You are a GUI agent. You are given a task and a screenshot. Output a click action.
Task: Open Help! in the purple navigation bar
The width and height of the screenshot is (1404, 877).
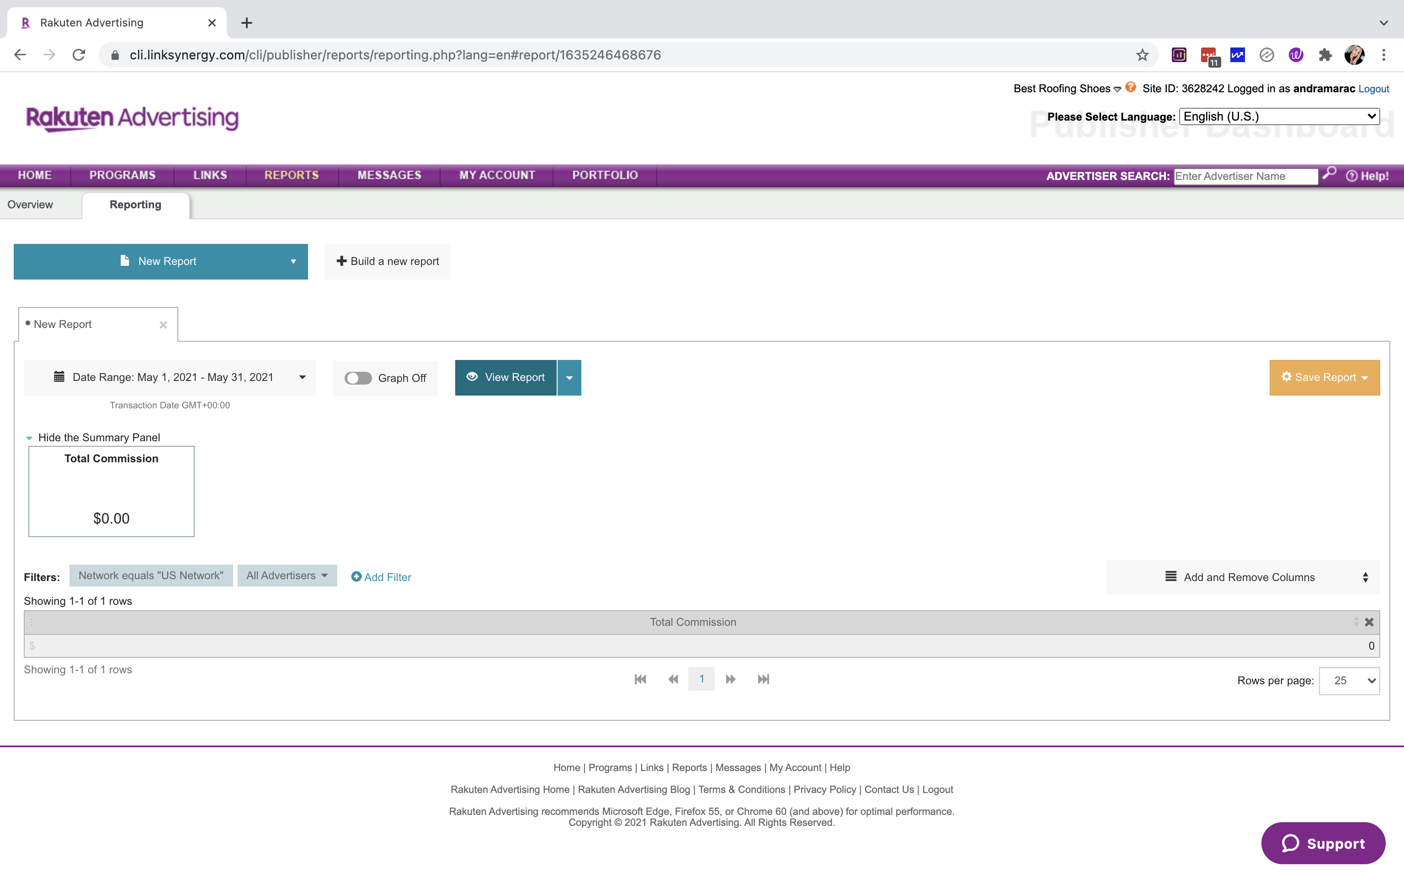(x=1367, y=176)
